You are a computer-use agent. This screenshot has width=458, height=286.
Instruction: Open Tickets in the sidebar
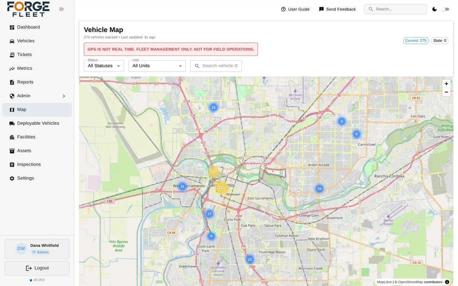[37, 55]
